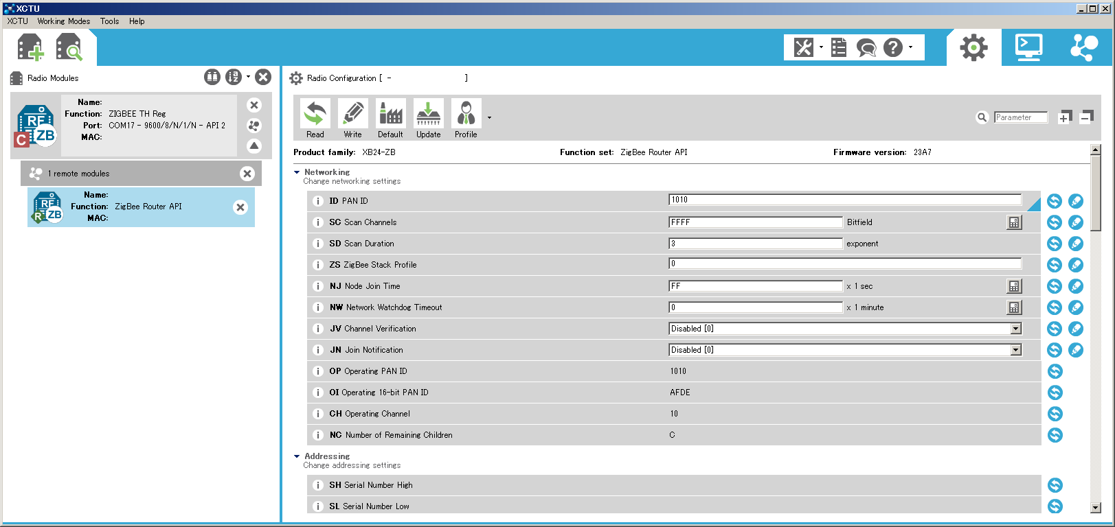The width and height of the screenshot is (1115, 527).
Task: Write the ZS ZigBee Stack Profile parameter
Action: (x=1076, y=265)
